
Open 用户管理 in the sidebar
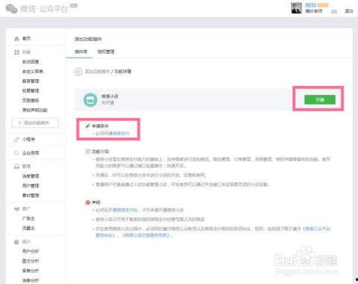[x=31, y=186]
